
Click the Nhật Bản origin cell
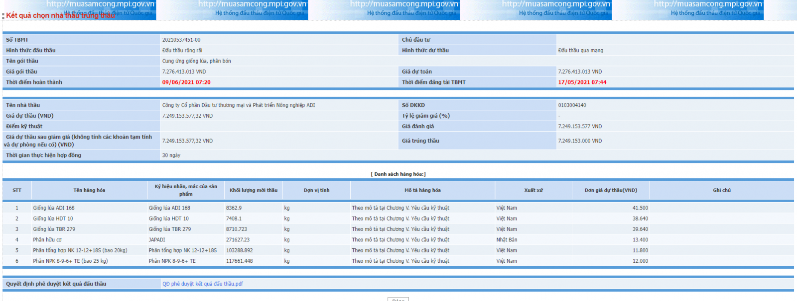[x=507, y=240]
